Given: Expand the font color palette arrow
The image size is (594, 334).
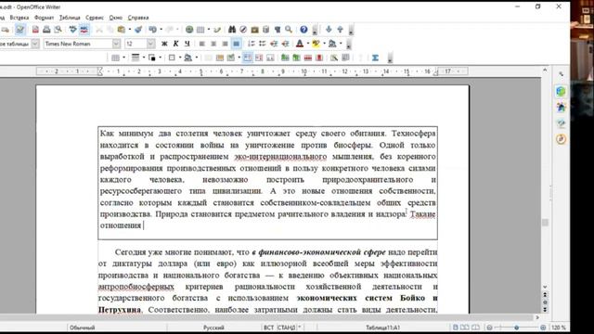Looking at the screenshot, I should click(x=307, y=44).
